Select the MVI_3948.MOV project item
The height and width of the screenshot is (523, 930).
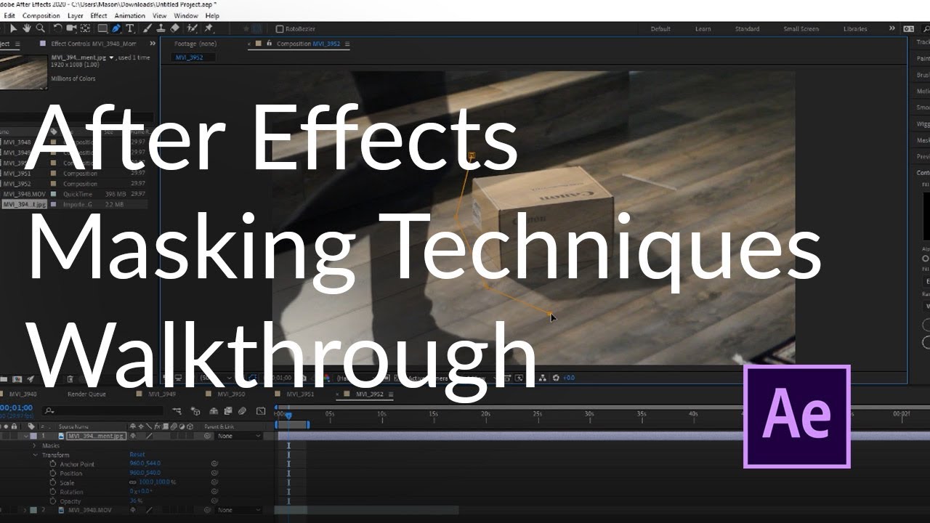(25, 194)
